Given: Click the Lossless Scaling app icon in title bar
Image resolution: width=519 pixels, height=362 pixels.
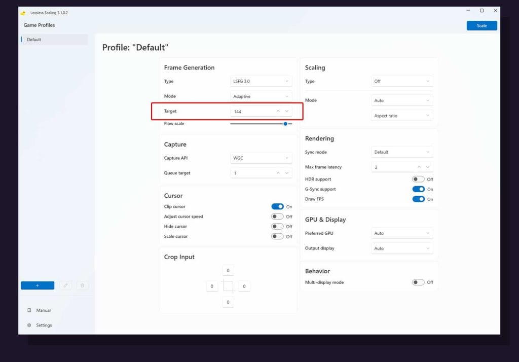Looking at the screenshot, I should 23,13.
